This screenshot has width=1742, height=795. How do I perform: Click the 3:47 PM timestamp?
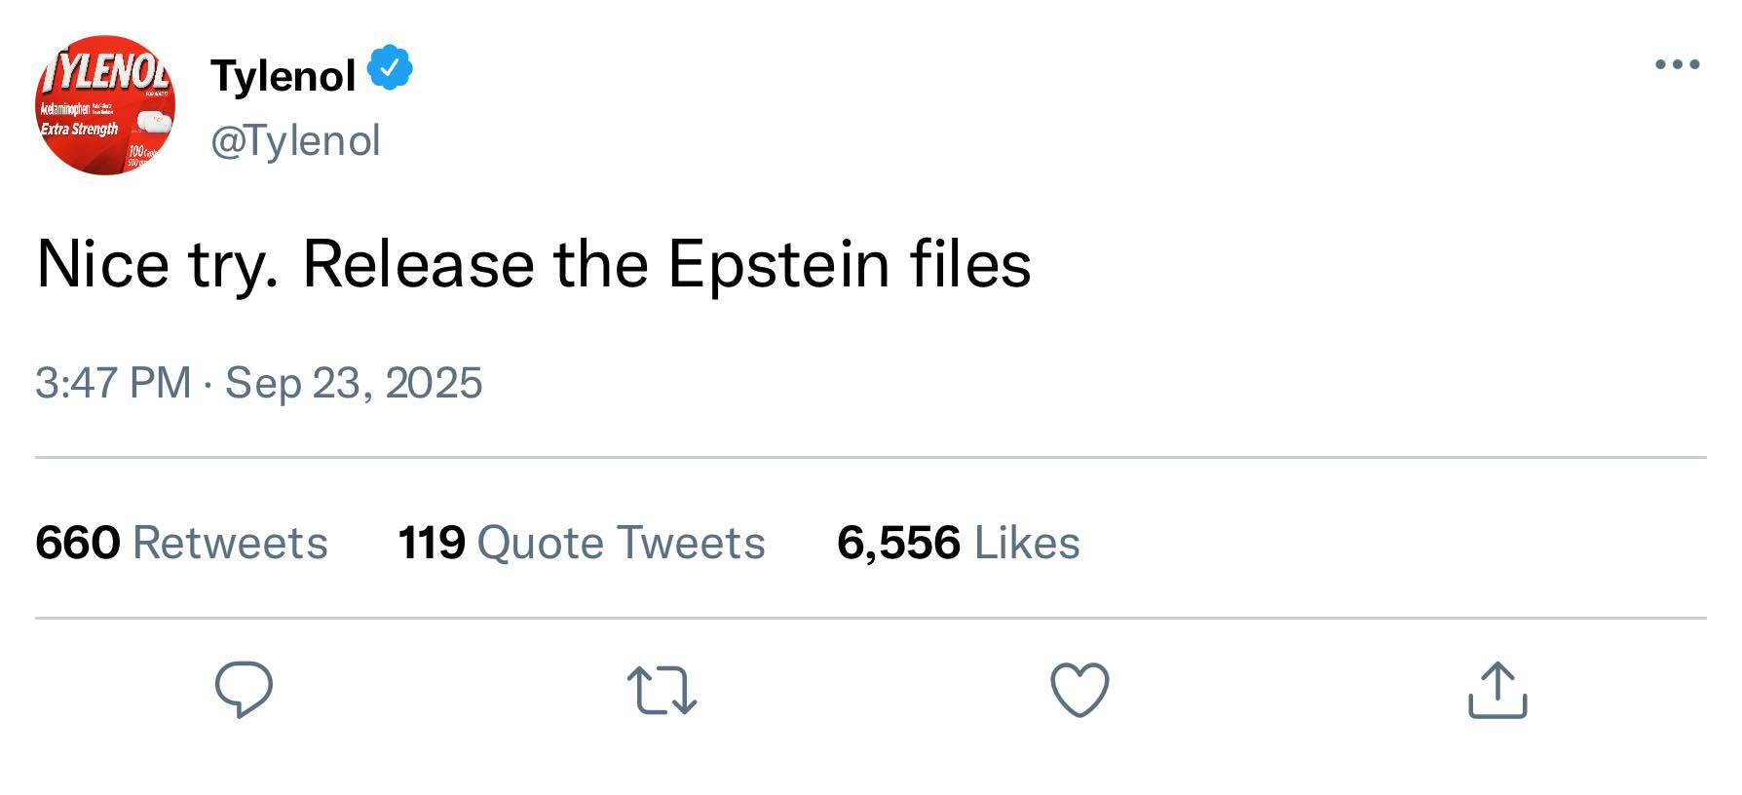113,383
